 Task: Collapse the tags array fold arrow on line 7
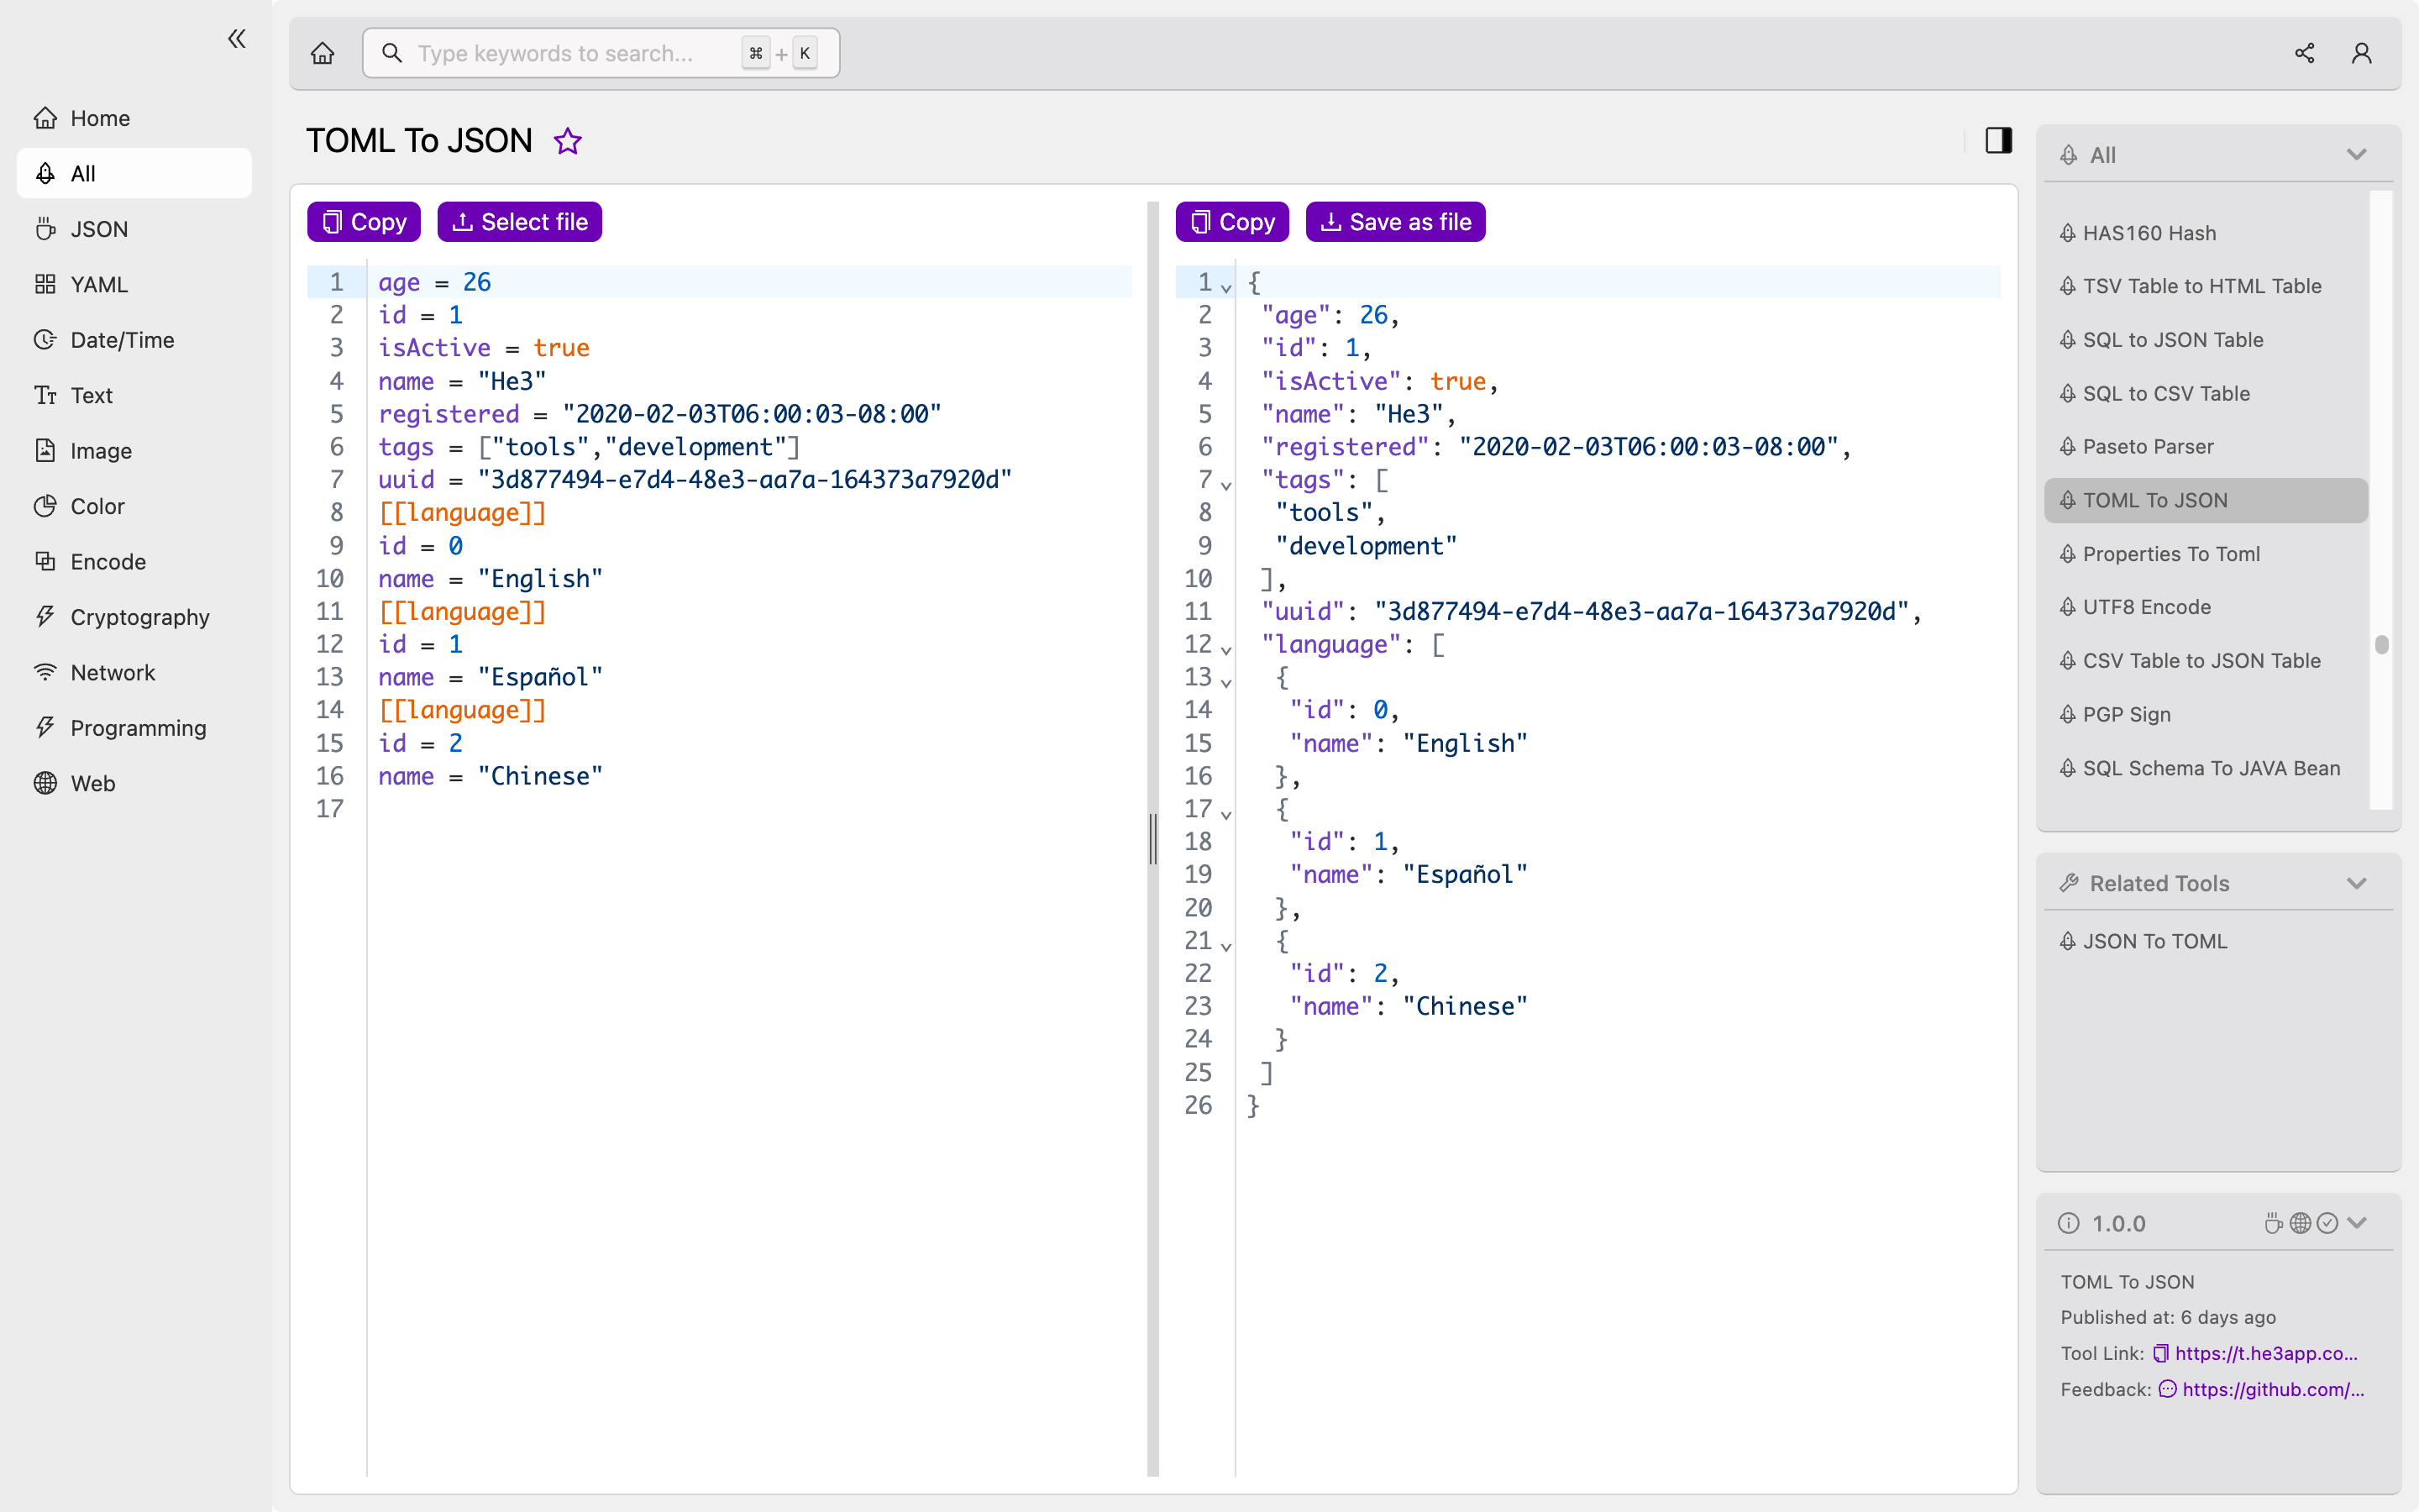pyautogui.click(x=1226, y=485)
